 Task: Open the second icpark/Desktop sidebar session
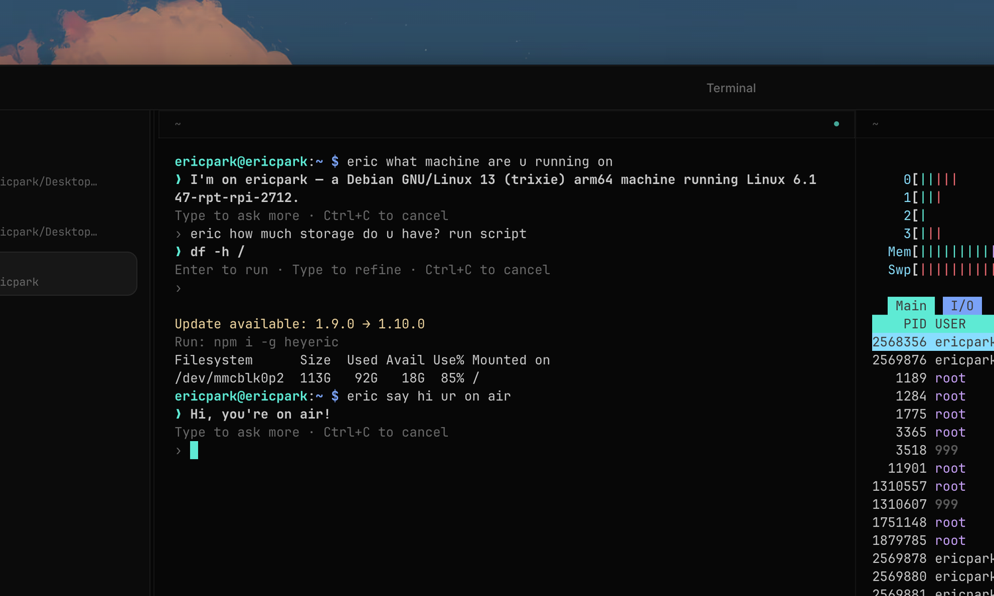pos(48,232)
